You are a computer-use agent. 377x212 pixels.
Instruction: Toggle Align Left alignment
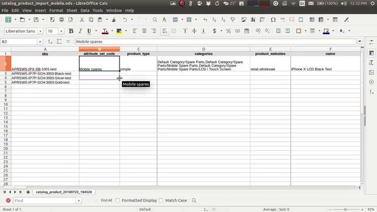coord(135,31)
